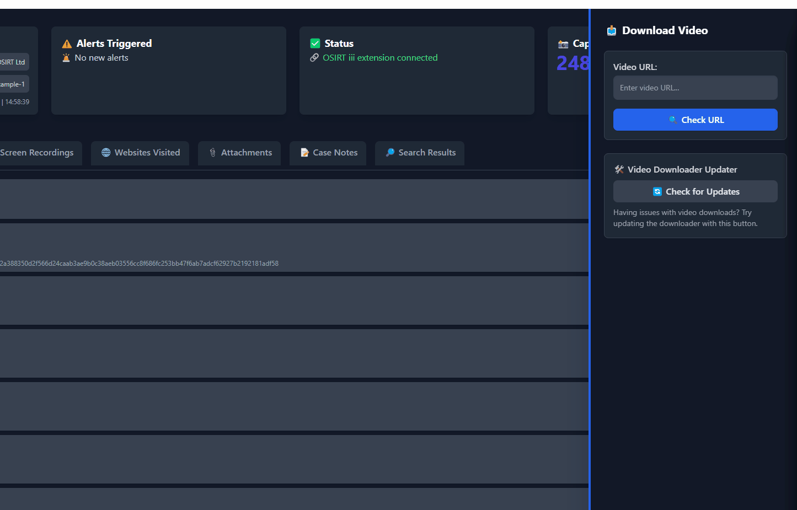Click the camera icon in the Captures card

click(563, 44)
